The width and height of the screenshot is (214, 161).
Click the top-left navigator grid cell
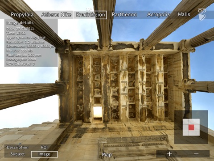[x=185, y=122]
